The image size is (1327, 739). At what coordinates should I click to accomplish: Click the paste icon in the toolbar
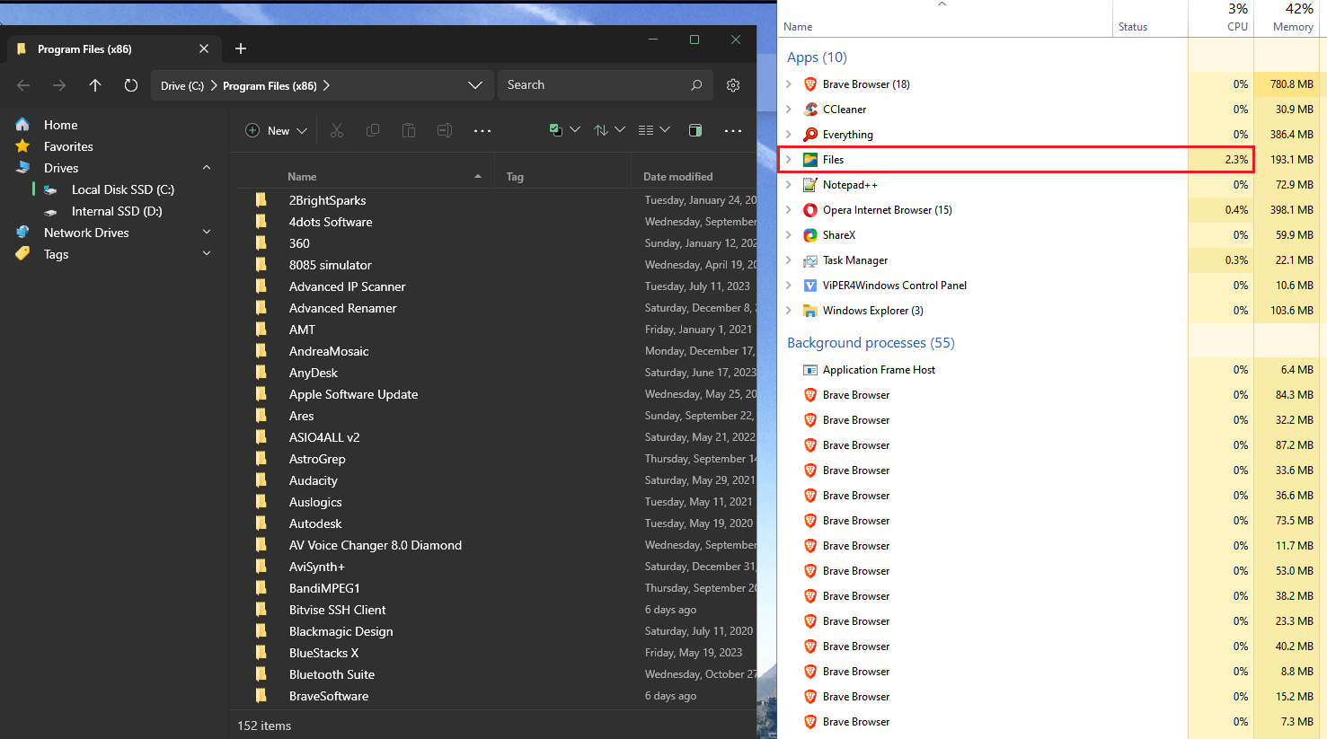[409, 130]
